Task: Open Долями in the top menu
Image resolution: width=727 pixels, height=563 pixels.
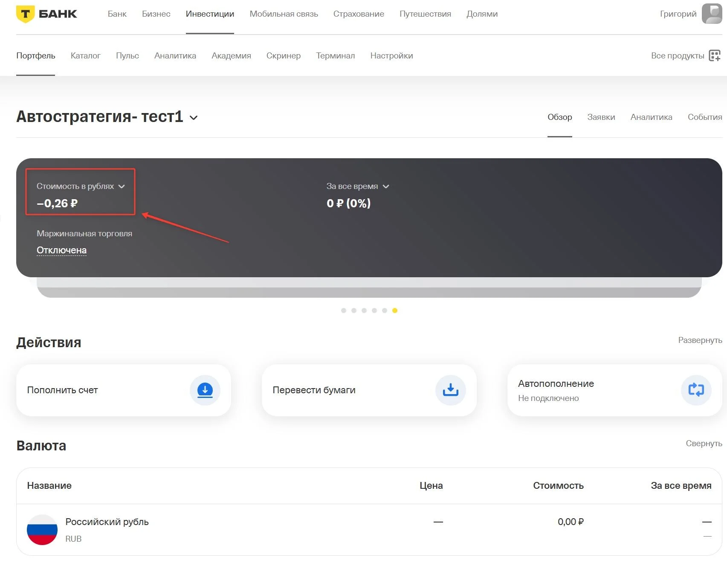Action: coord(482,14)
